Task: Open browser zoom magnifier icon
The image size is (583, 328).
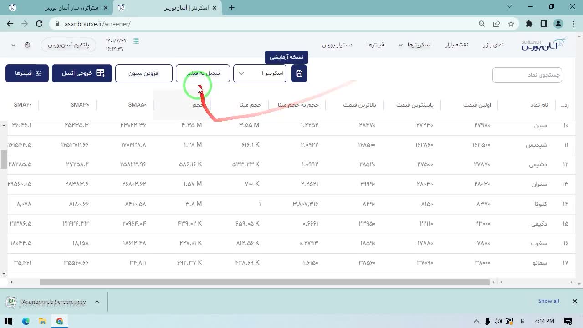Action: coord(482,24)
